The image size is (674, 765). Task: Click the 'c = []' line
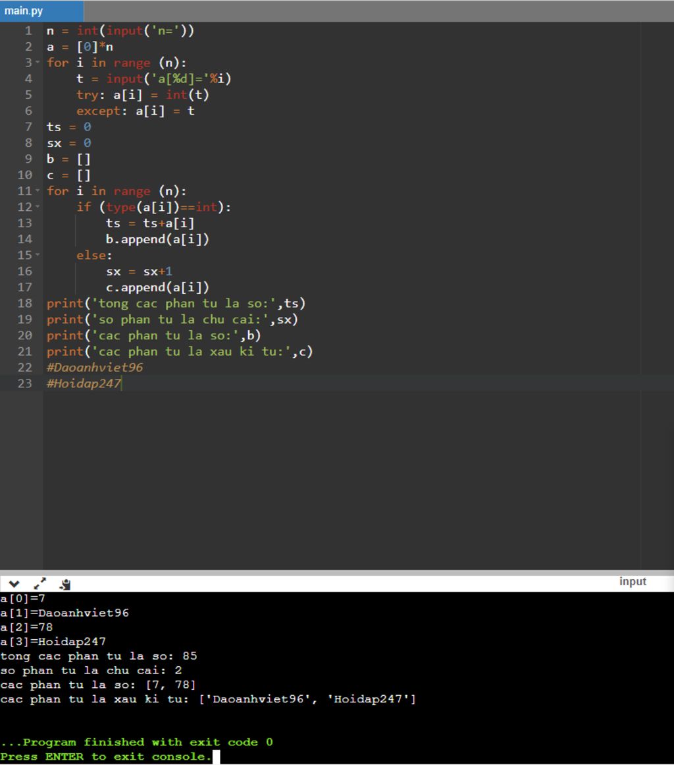pos(68,175)
